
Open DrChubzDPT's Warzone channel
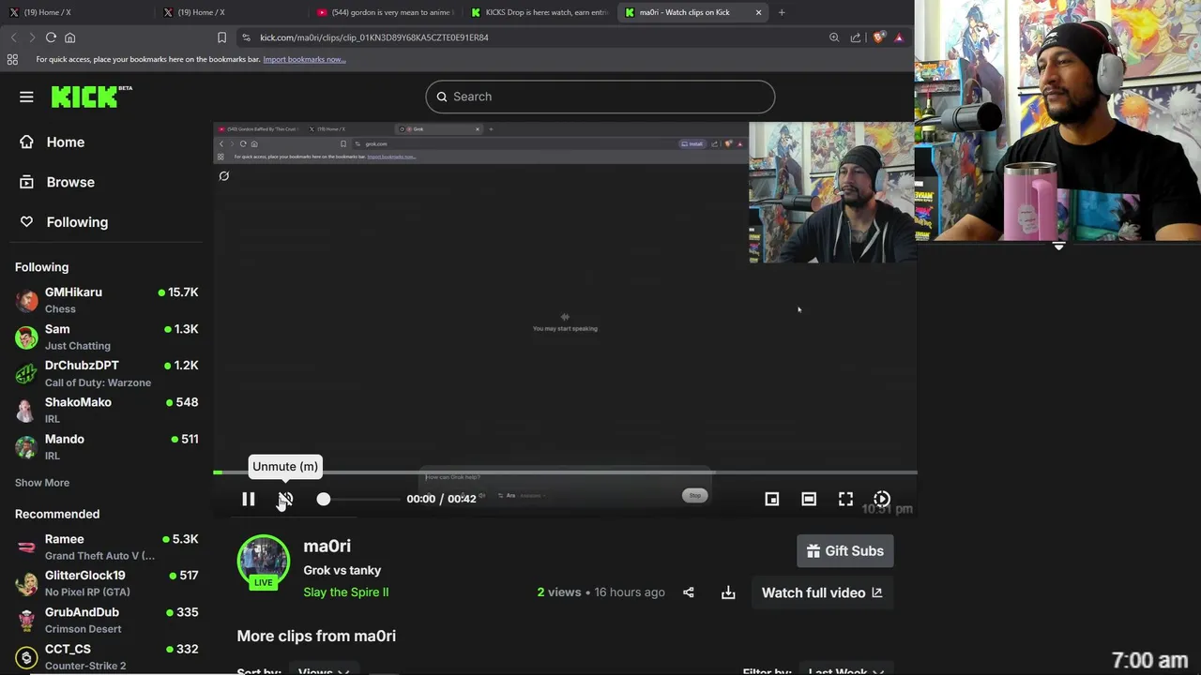pos(105,373)
